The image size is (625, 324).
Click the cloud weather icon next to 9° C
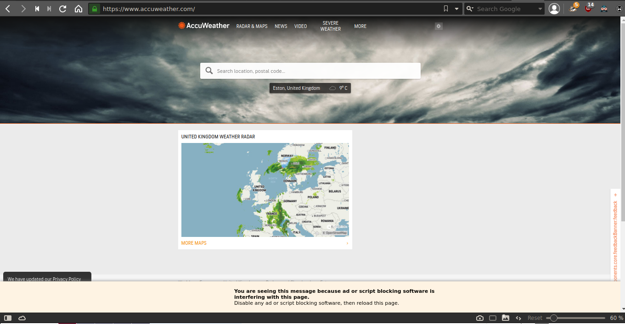coord(332,88)
